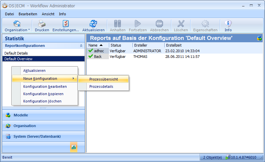This screenshot has width=265, height=162.
Task: Click the statistics chart icon in sidebar bottom
Action: tap(74, 147)
